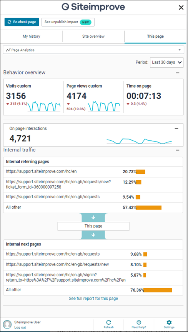Click the down arrow above This page
188x332 pixels.
pos(93,217)
